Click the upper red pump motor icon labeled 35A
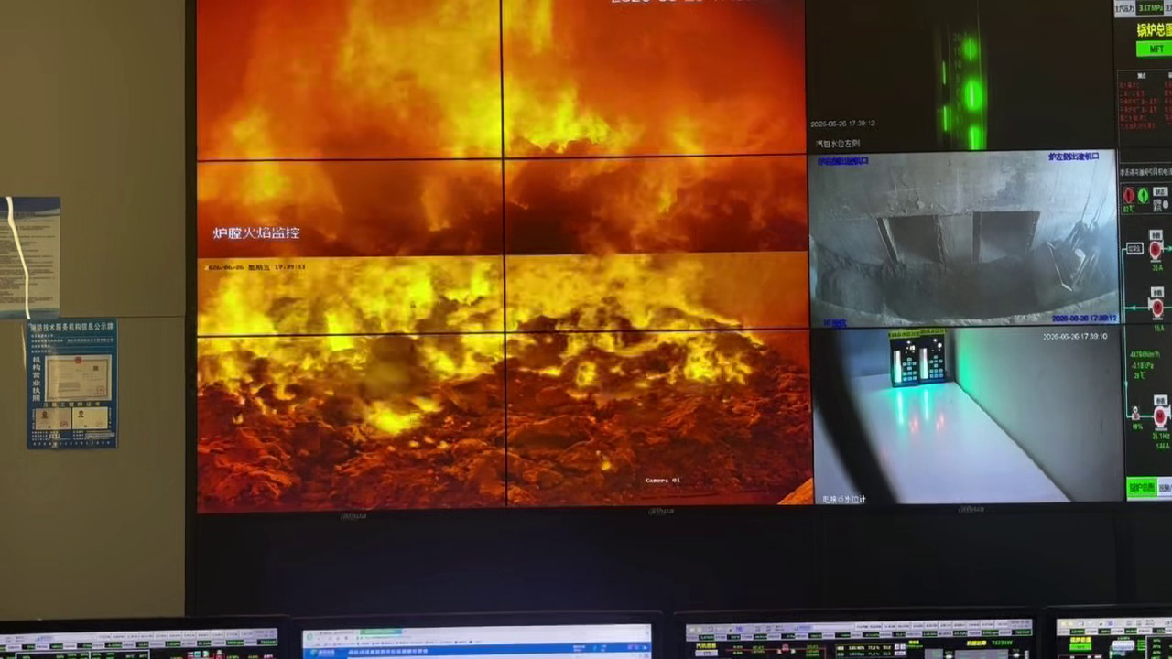 tap(1156, 250)
